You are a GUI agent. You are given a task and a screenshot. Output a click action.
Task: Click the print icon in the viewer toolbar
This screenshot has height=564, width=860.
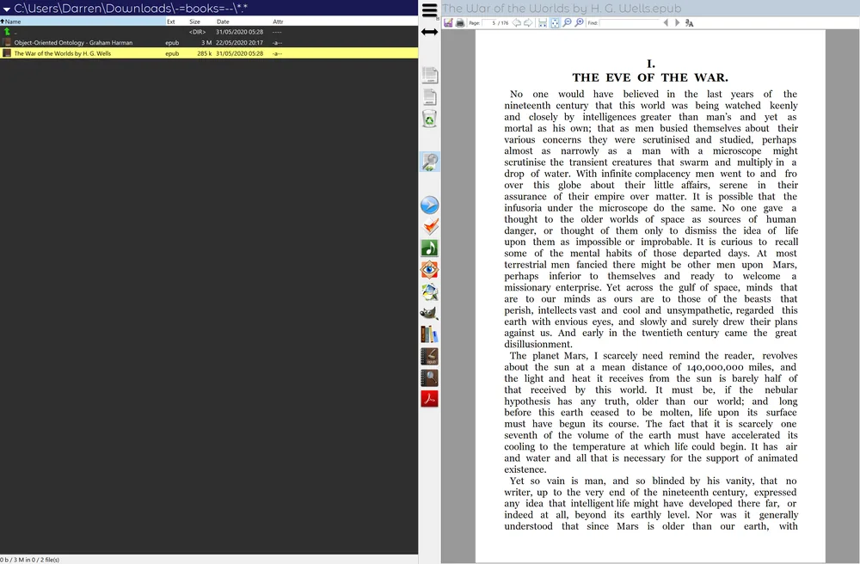[x=460, y=23]
